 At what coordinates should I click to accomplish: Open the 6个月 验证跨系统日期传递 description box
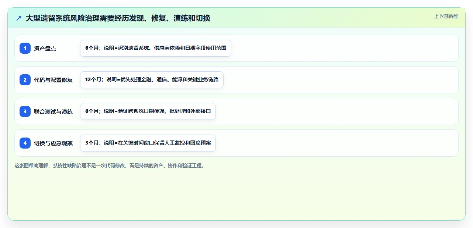(148, 111)
